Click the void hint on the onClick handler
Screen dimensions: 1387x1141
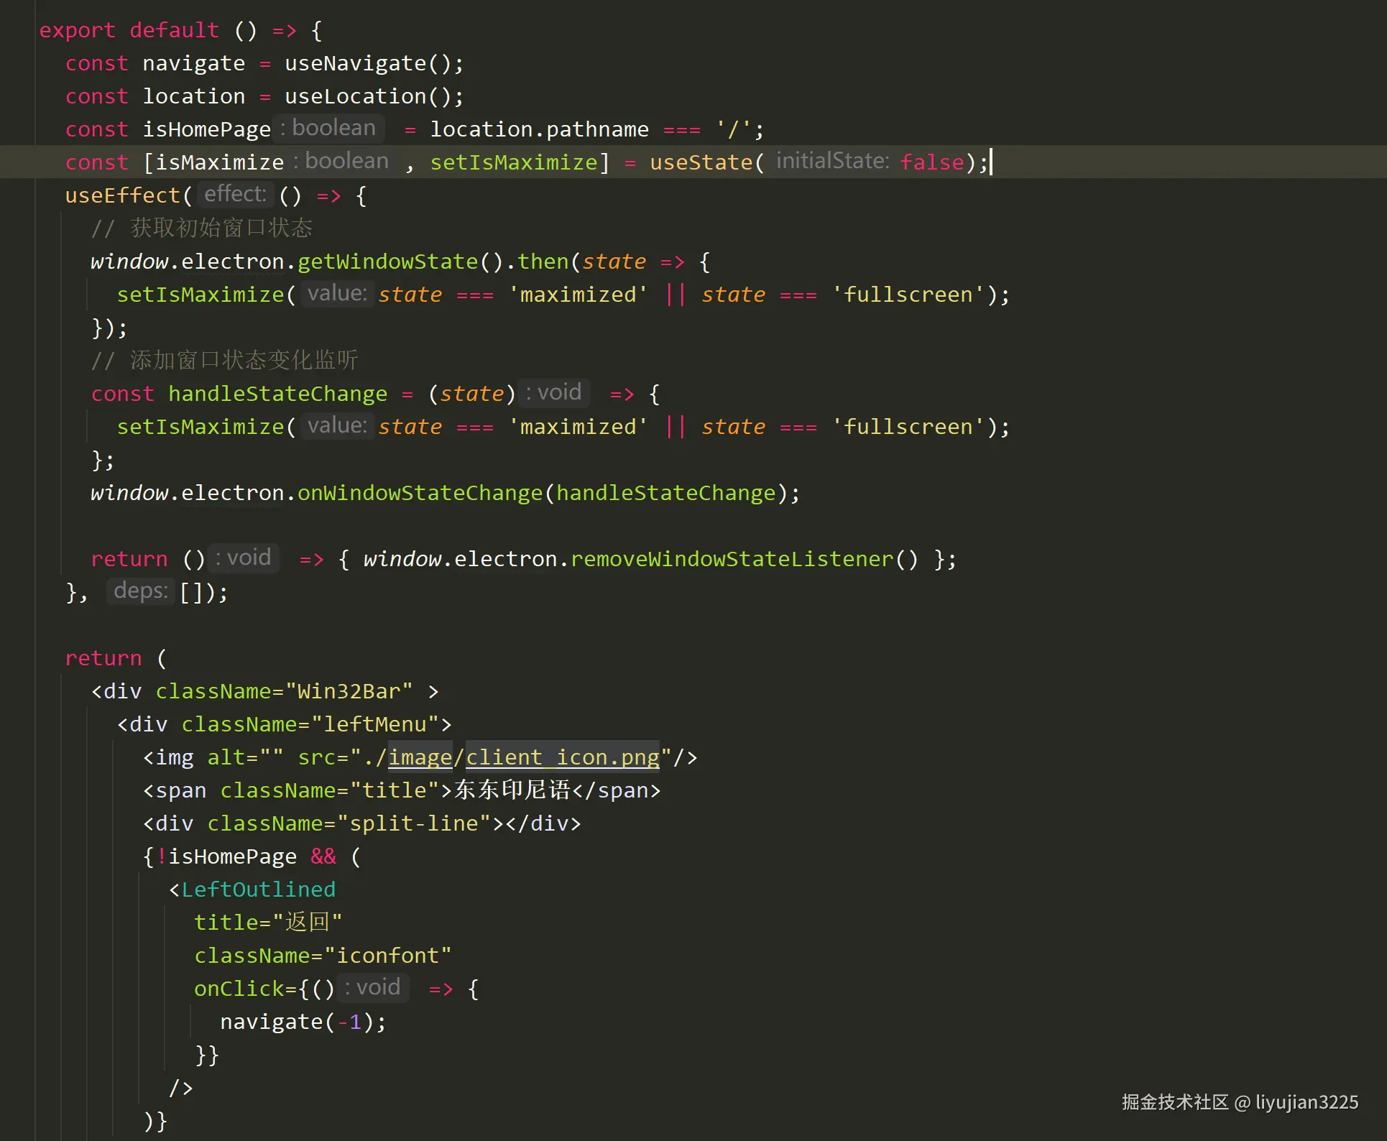pyautogui.click(x=373, y=988)
